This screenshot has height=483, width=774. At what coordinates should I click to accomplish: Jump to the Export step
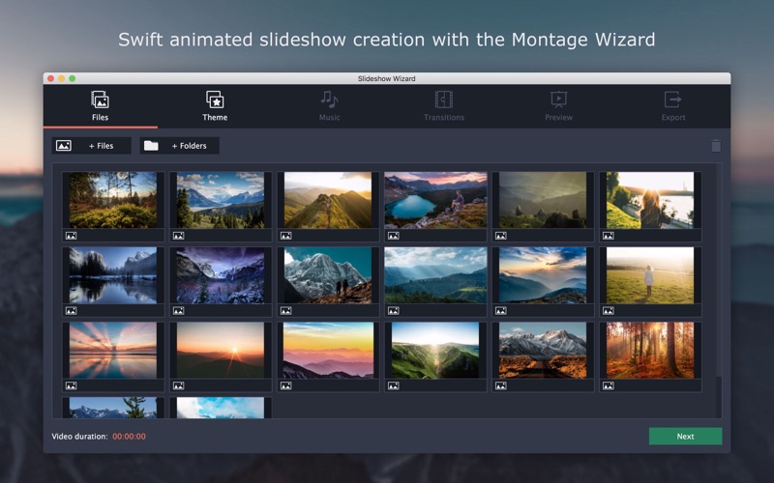(673, 106)
